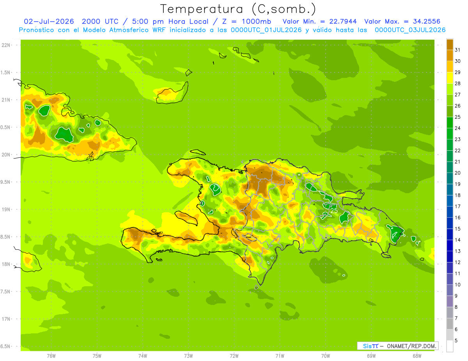The height and width of the screenshot is (361, 468).
Task: Click the legend value 20
Action: pyautogui.click(x=457, y=173)
